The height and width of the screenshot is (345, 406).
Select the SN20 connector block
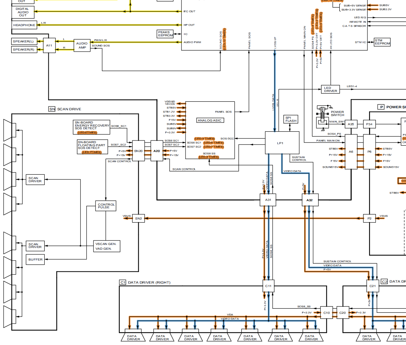[138, 151]
